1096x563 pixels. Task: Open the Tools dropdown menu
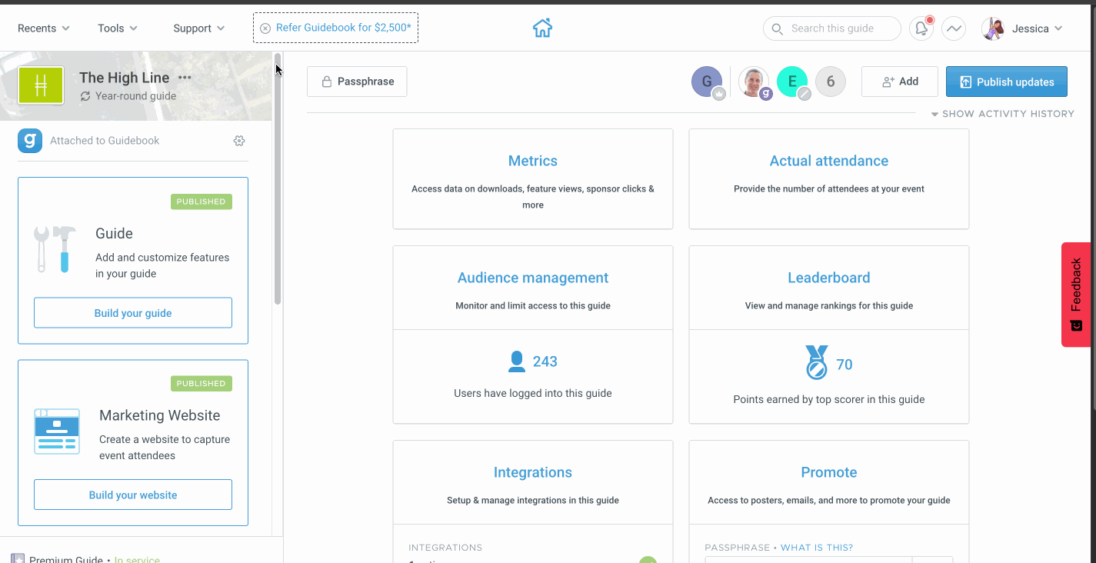[118, 28]
